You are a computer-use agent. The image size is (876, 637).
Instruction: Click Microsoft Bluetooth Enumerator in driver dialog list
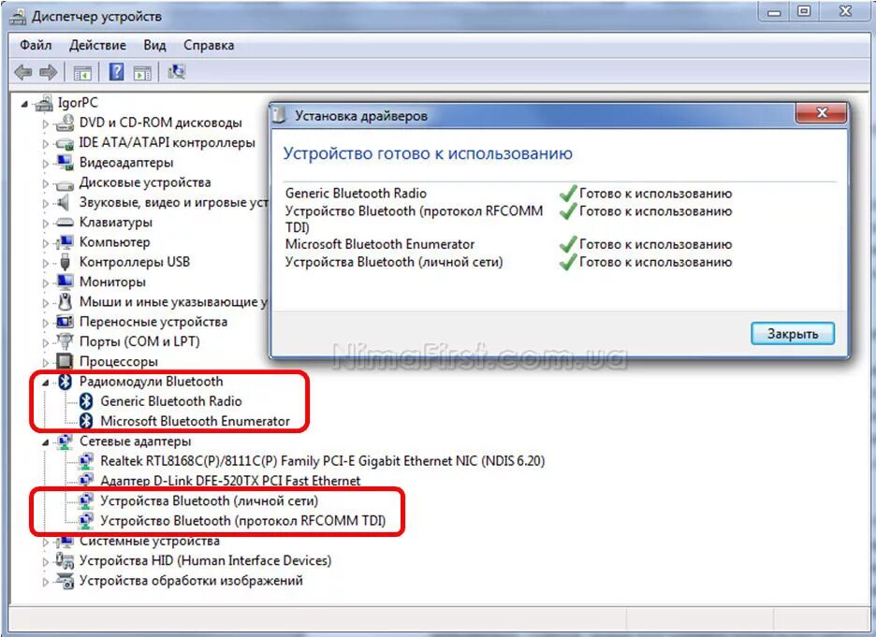coord(379,244)
